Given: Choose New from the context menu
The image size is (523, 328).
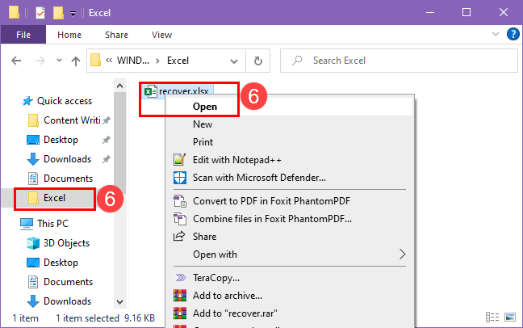Looking at the screenshot, I should 290,124.
